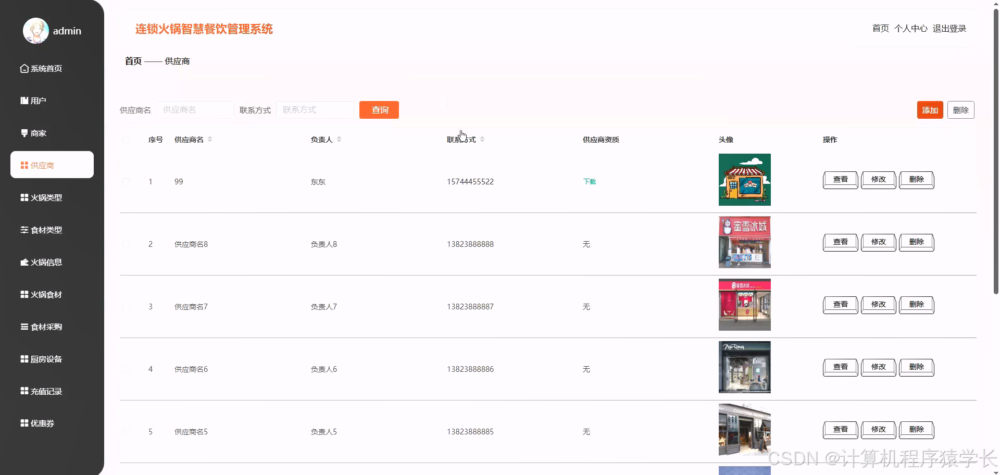Screen dimensions: 1000x475
Task: Click the 商家 merchant icon in sidebar
Action: tap(24, 133)
